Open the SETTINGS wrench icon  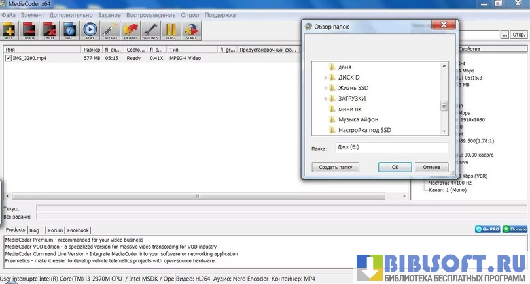[x=151, y=30]
